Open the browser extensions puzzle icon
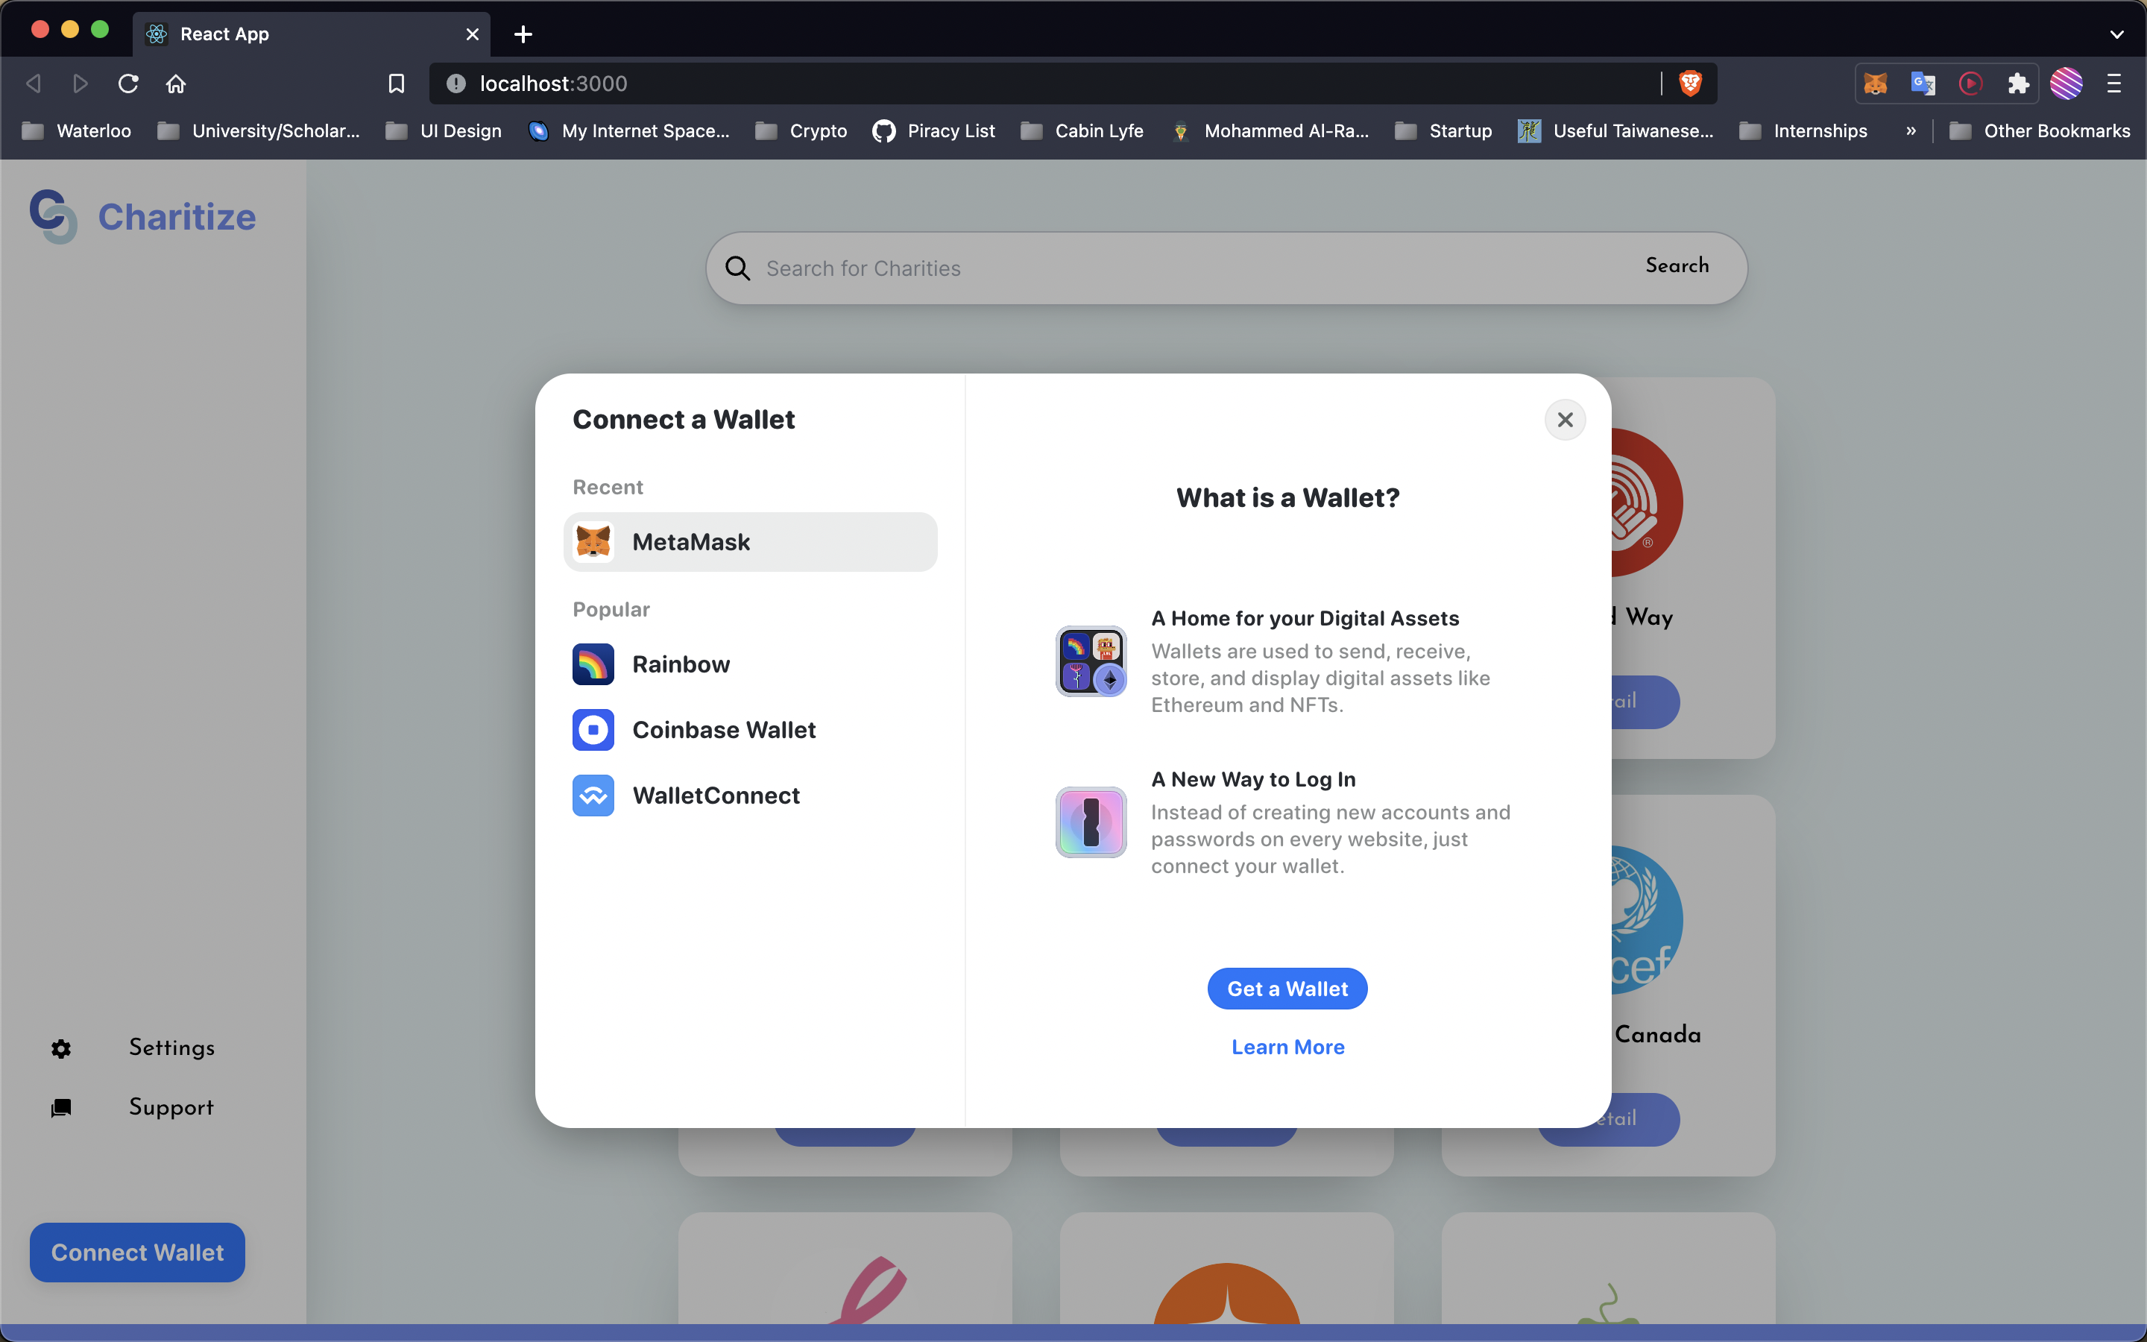The height and width of the screenshot is (1342, 2147). [2018, 84]
